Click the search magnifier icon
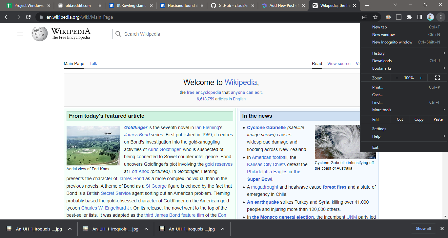Viewport: 448px width, 238px height. [118, 34]
